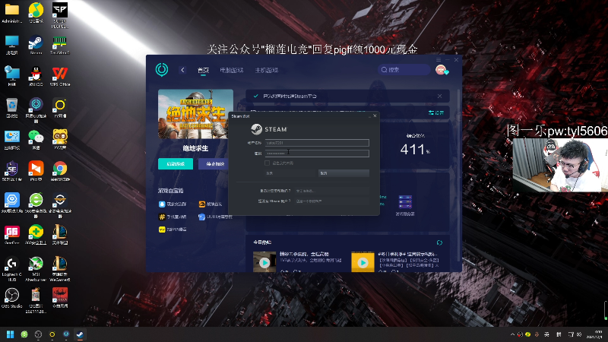The image size is (608, 342).
Task: Click the UU accelerator vertical scrollbar
Action: 459,175
